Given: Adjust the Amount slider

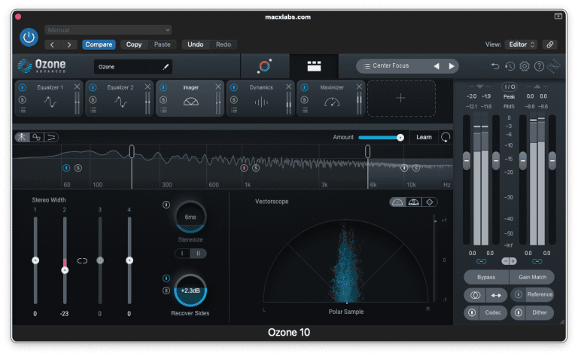Looking at the screenshot, I should tap(381, 138).
